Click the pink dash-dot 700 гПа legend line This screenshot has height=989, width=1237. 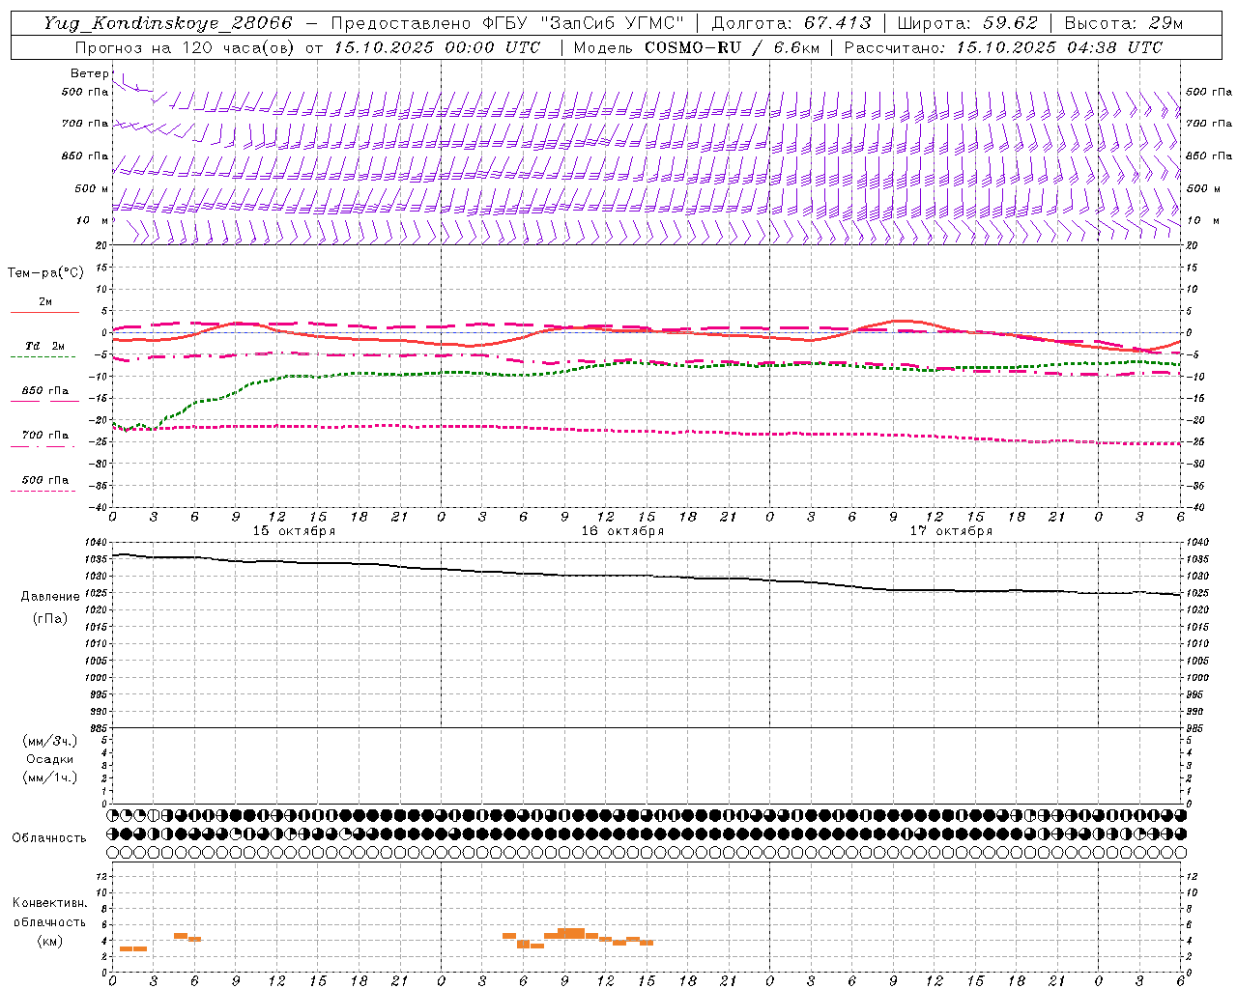point(43,446)
